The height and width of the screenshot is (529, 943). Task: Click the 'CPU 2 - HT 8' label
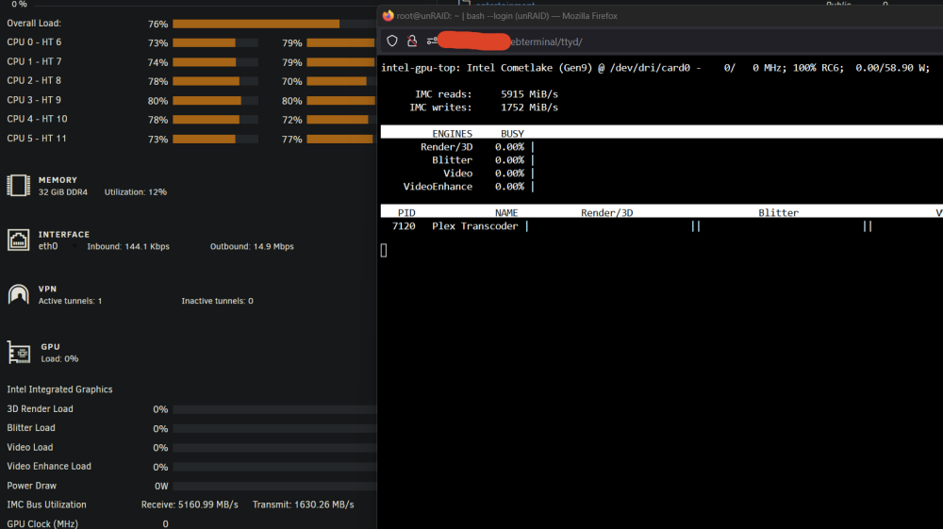point(34,80)
